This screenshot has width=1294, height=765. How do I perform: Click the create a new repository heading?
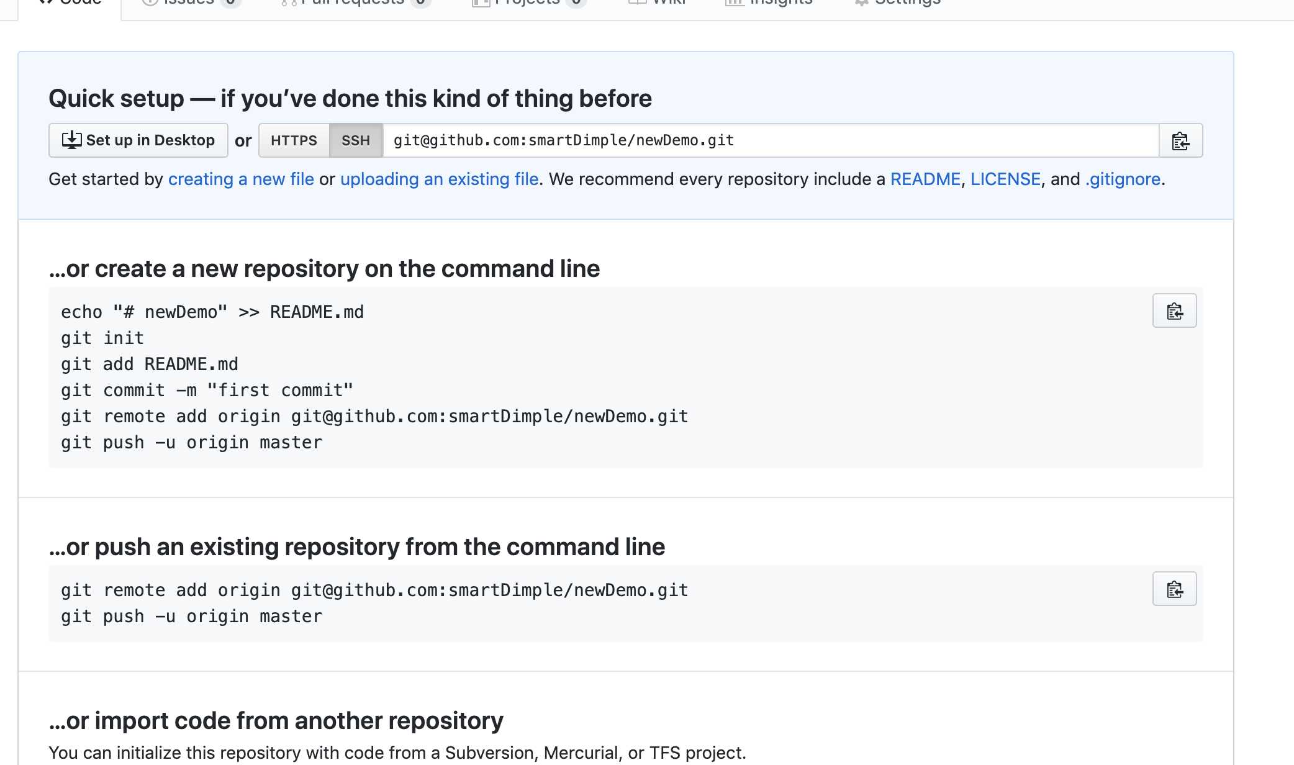(x=324, y=268)
